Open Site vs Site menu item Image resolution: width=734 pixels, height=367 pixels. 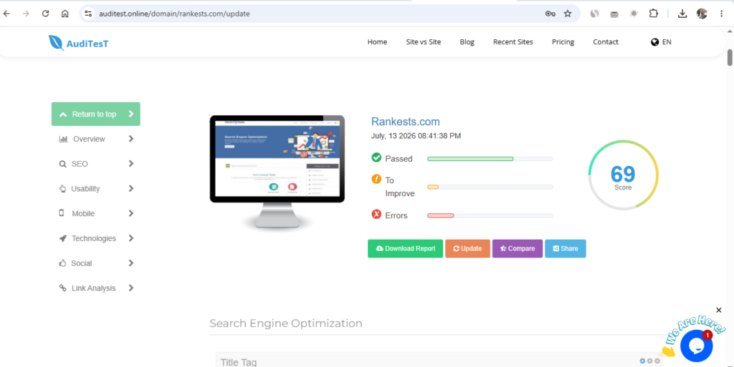[424, 42]
